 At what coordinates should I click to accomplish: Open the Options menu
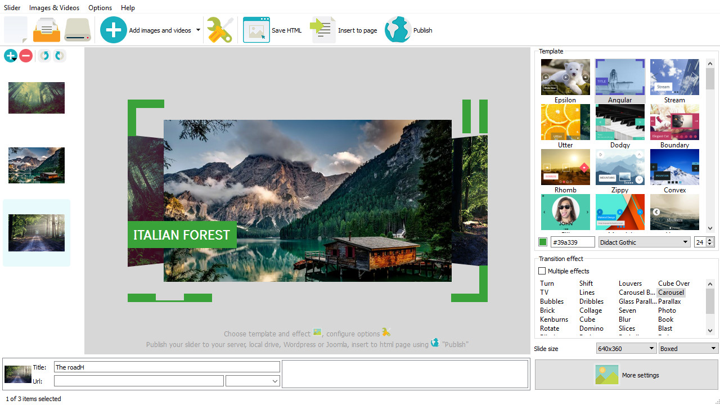point(100,8)
